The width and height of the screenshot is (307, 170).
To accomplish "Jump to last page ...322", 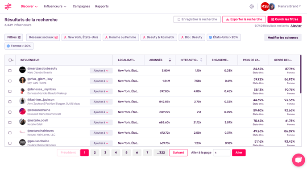I will pos(161,153).
